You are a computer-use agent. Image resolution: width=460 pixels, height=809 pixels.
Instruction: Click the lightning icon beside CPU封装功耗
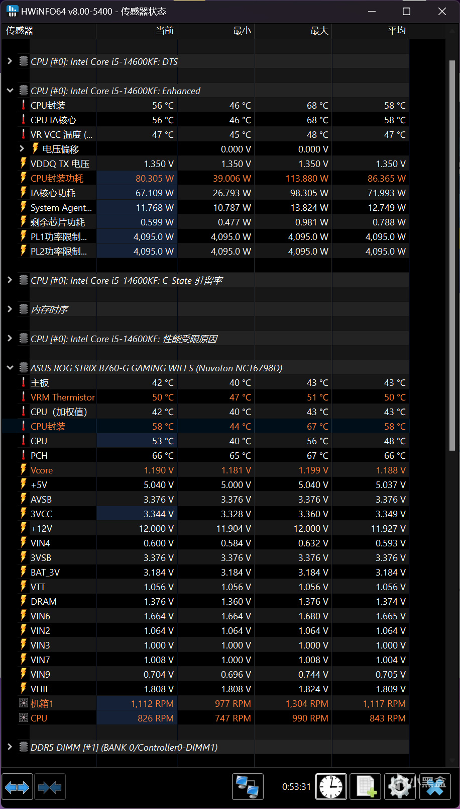click(23, 178)
